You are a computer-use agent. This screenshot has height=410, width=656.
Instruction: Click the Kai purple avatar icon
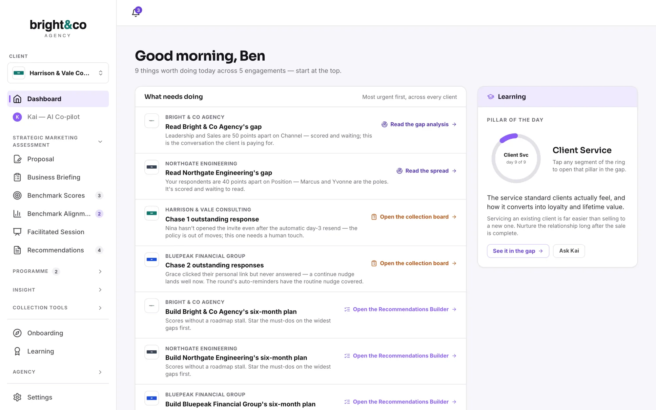[17, 117]
